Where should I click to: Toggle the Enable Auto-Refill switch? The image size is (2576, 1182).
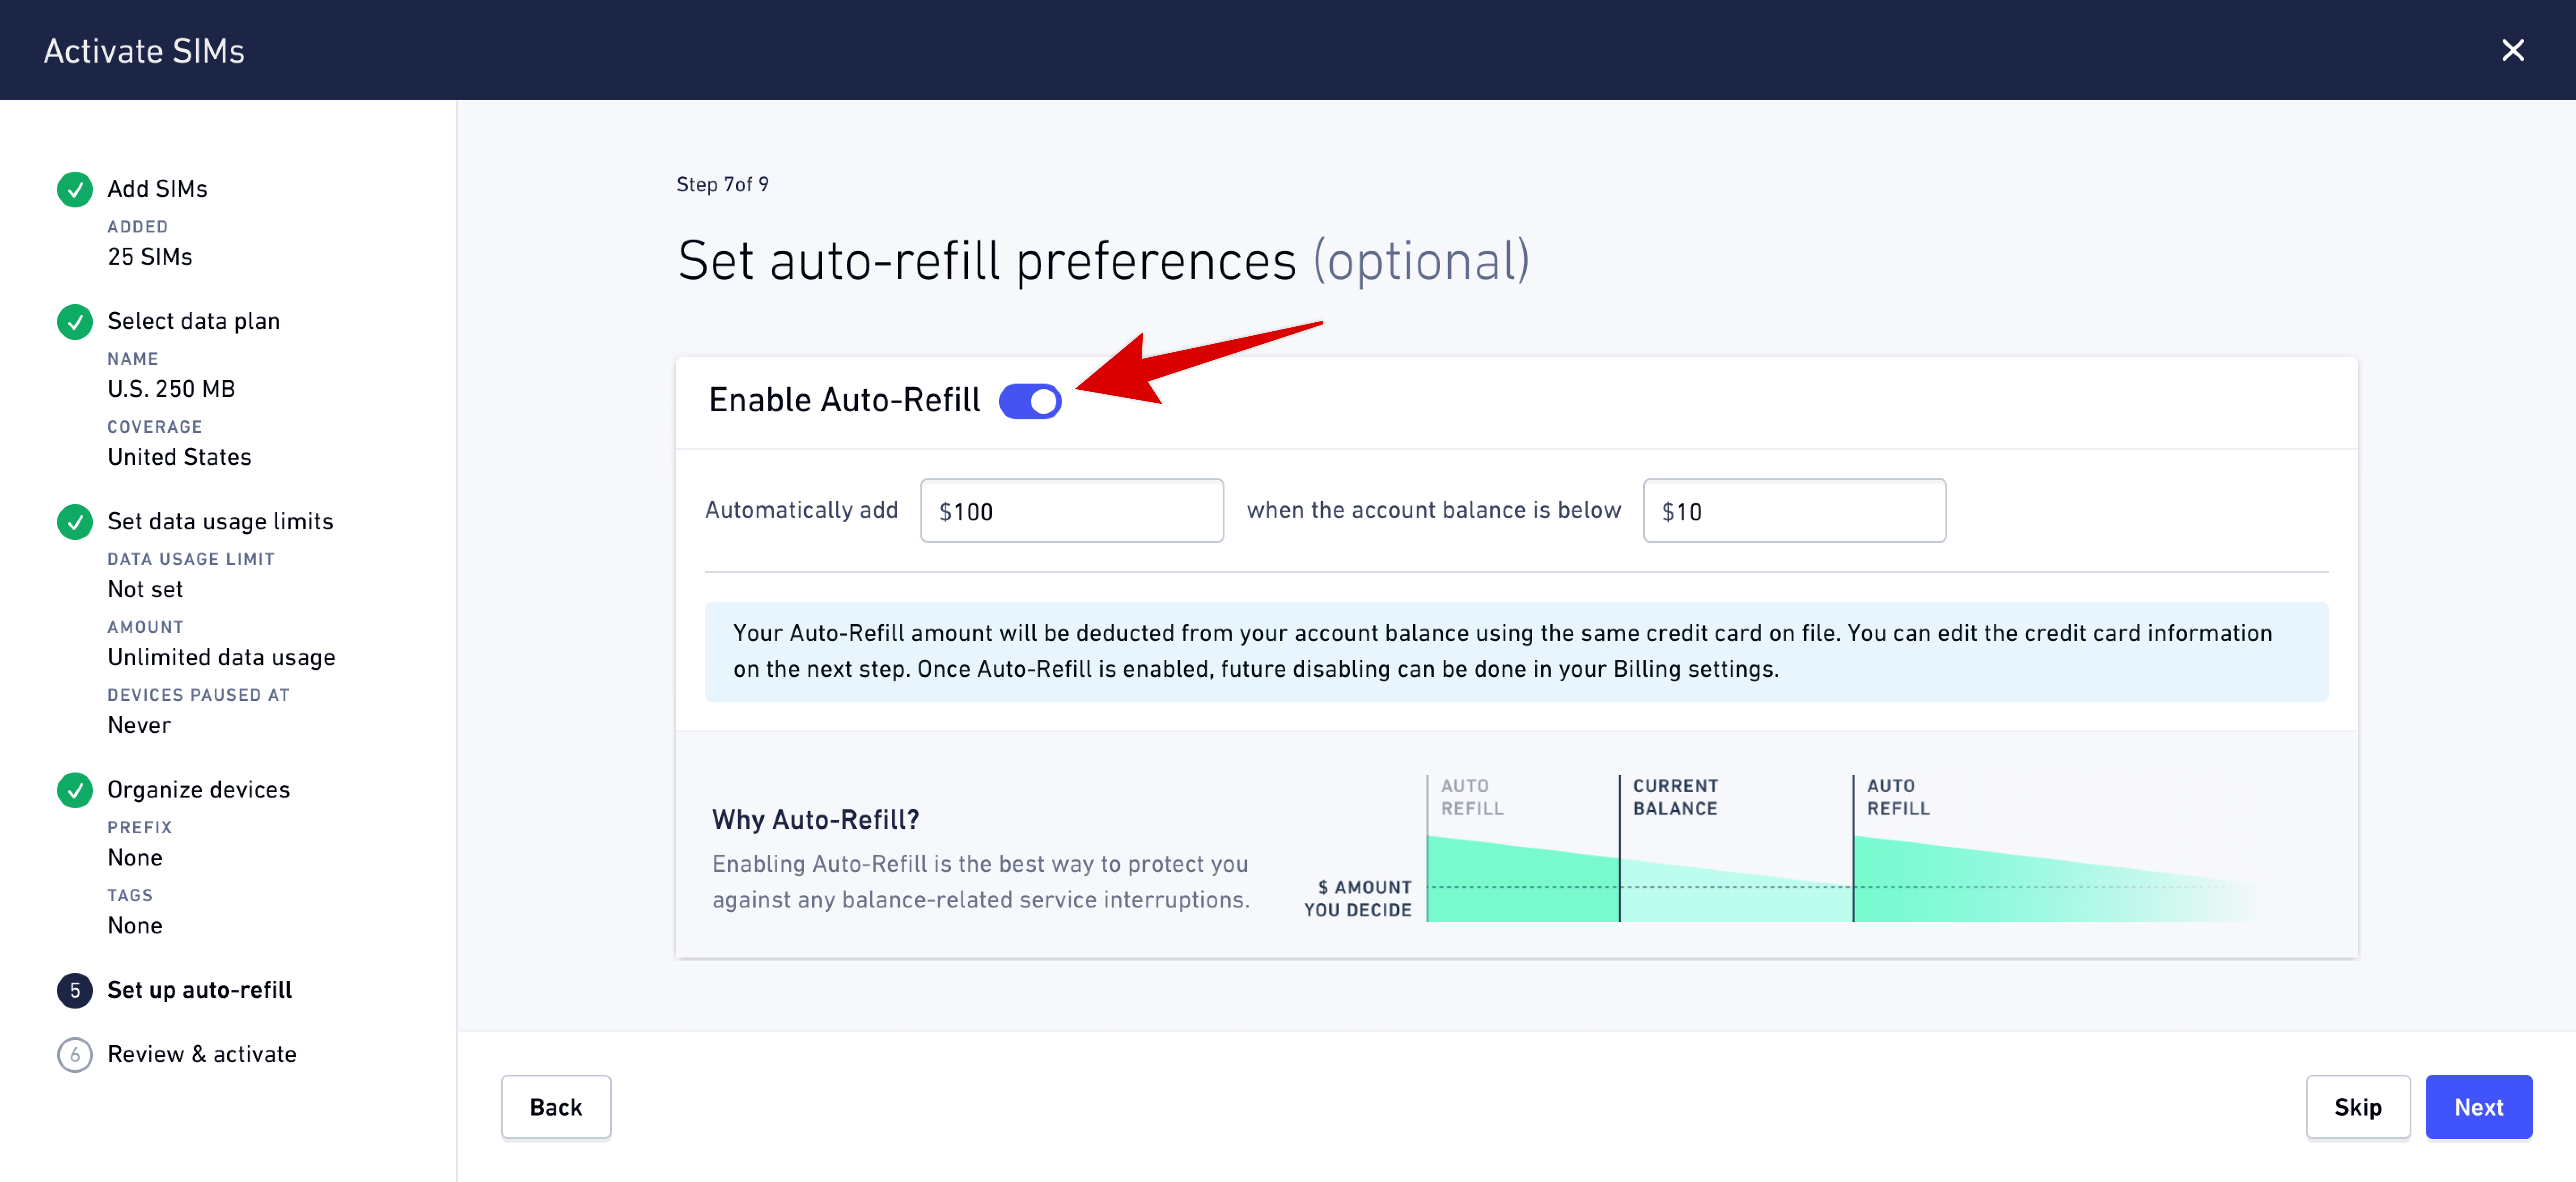(1030, 401)
